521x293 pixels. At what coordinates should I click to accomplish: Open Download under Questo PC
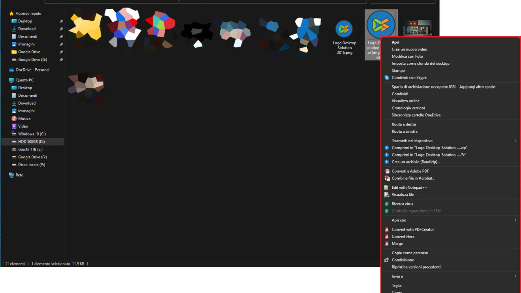pos(27,103)
